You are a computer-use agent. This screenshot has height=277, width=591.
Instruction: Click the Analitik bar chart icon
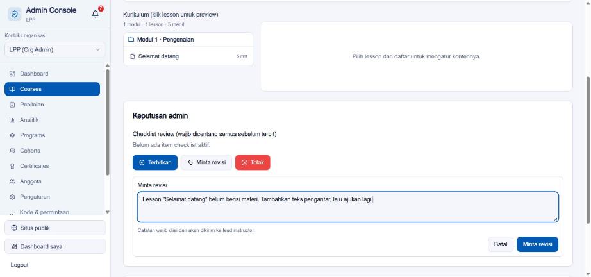click(x=12, y=120)
